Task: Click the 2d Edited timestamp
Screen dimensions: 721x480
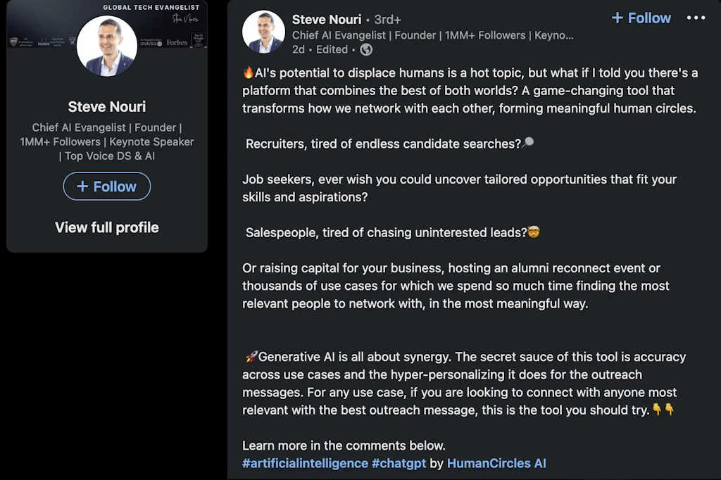Action: 318,49
